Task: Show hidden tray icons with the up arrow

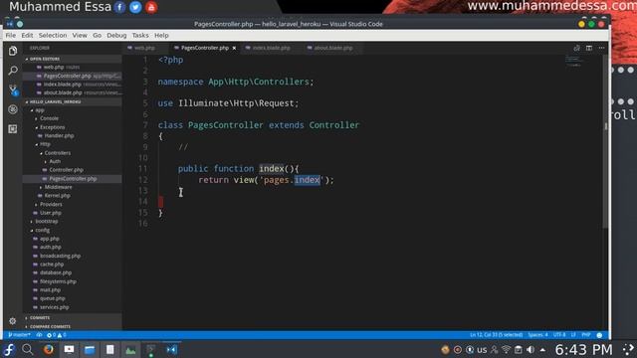Action: click(542, 349)
